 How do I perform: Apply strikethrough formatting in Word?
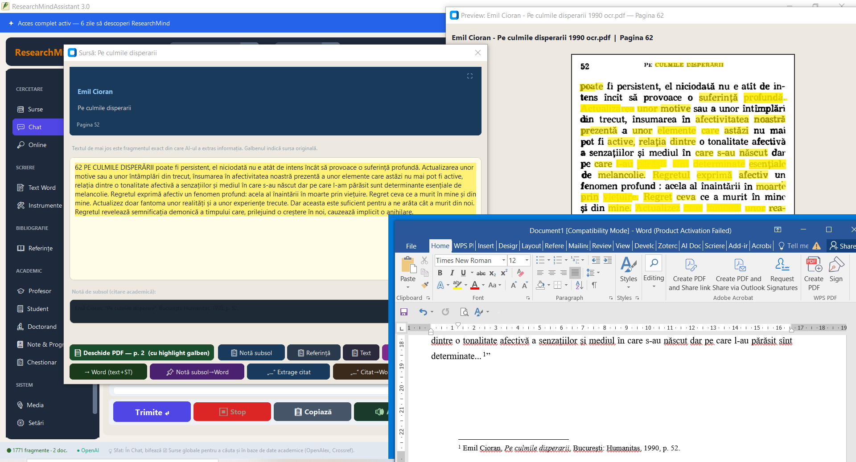[481, 273]
